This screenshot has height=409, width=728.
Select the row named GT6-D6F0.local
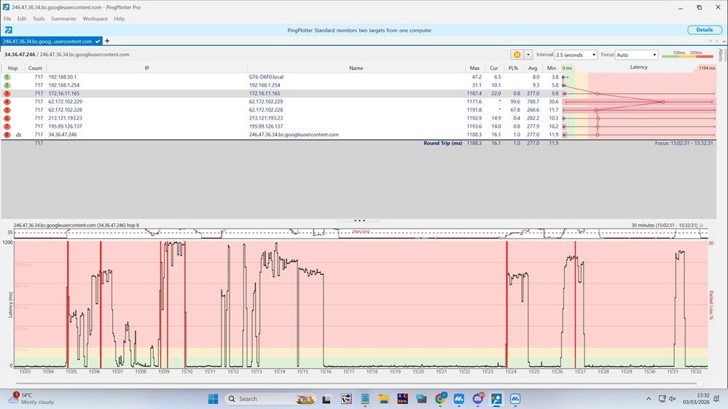[x=266, y=77]
